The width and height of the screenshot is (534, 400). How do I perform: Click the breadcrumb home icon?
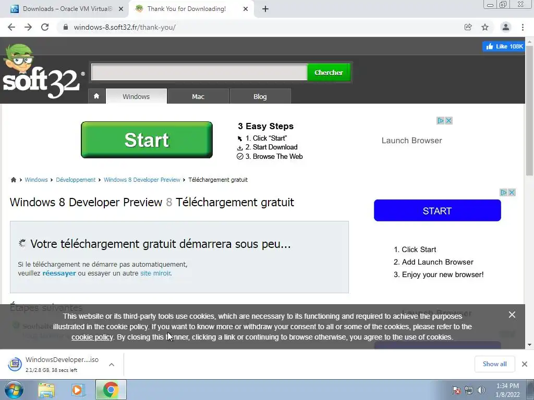tap(13, 180)
